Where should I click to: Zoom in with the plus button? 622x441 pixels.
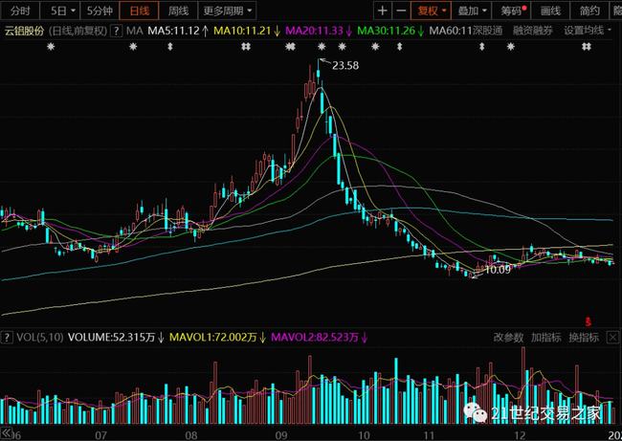[383, 11]
